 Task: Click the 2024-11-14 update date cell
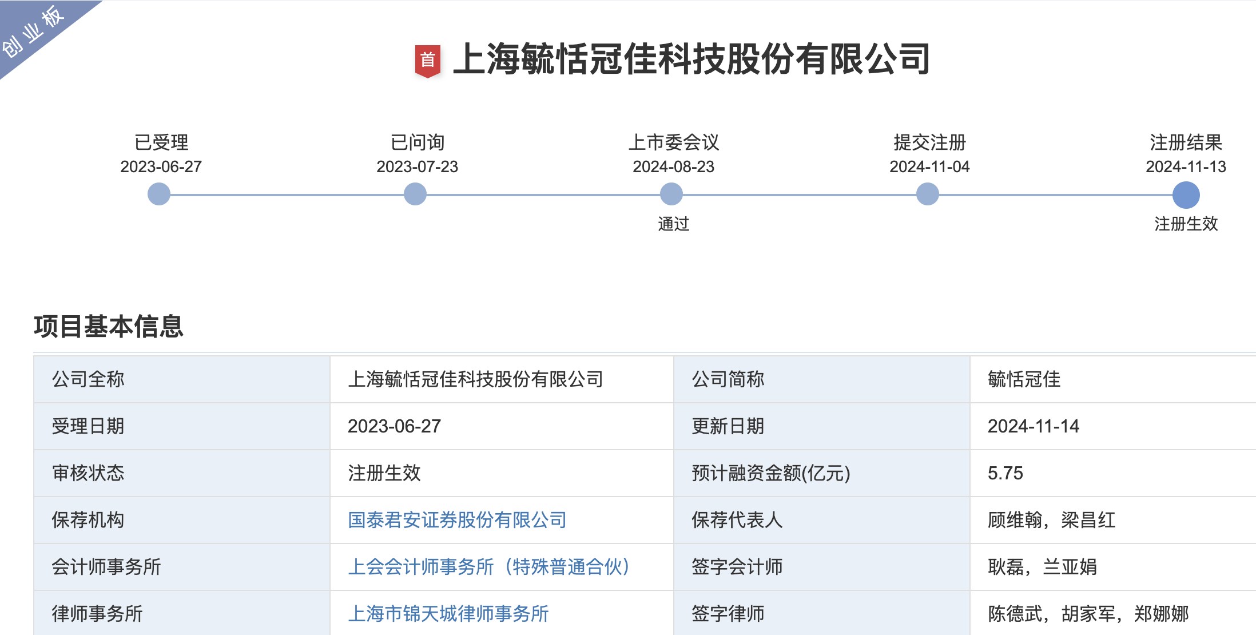1033,426
